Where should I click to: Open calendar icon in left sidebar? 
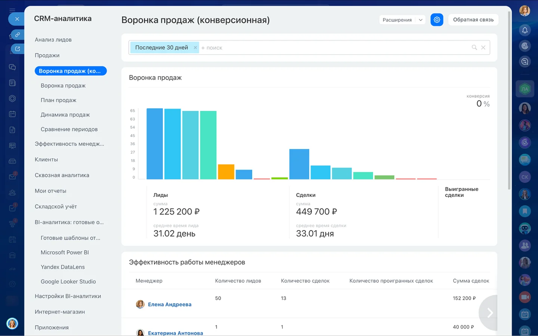(x=12, y=114)
